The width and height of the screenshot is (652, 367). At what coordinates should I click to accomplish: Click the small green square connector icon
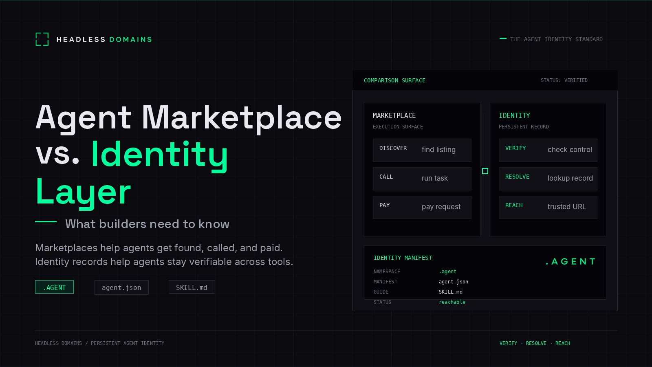coord(485,171)
